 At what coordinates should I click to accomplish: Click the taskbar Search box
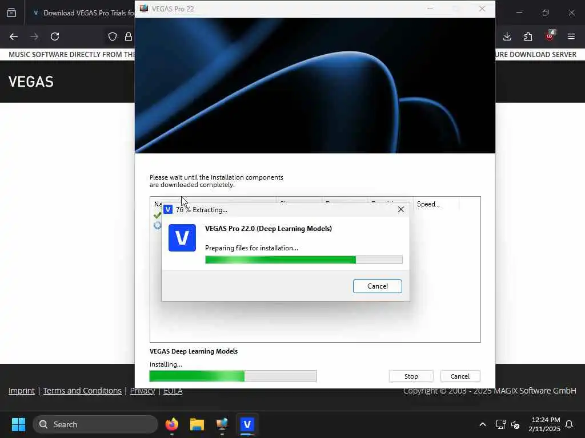(95, 424)
